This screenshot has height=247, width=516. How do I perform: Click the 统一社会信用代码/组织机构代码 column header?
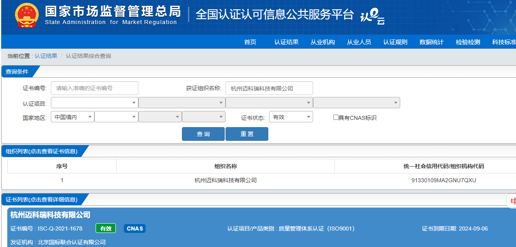[444, 166]
